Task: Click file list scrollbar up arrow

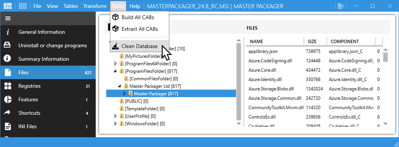Action: pyautogui.click(x=385, y=49)
